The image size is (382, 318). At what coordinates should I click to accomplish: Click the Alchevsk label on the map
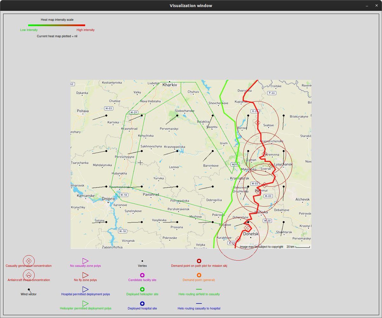click(x=302, y=199)
